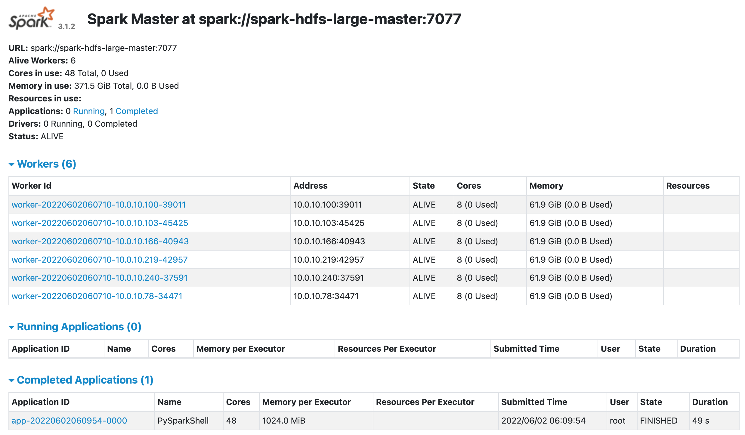Click the URL spark://spark-hdfs-large-master:7077 text
The image size is (745, 435).
click(x=93, y=48)
